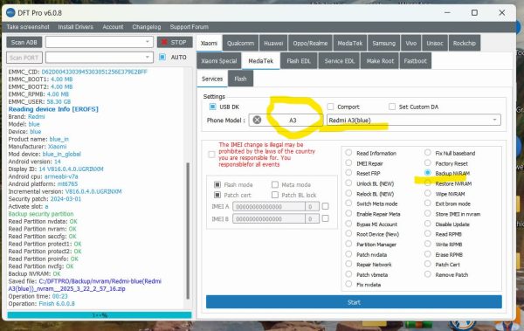
Task: Click the saved nvram backup file path
Action: pyautogui.click(x=85, y=285)
